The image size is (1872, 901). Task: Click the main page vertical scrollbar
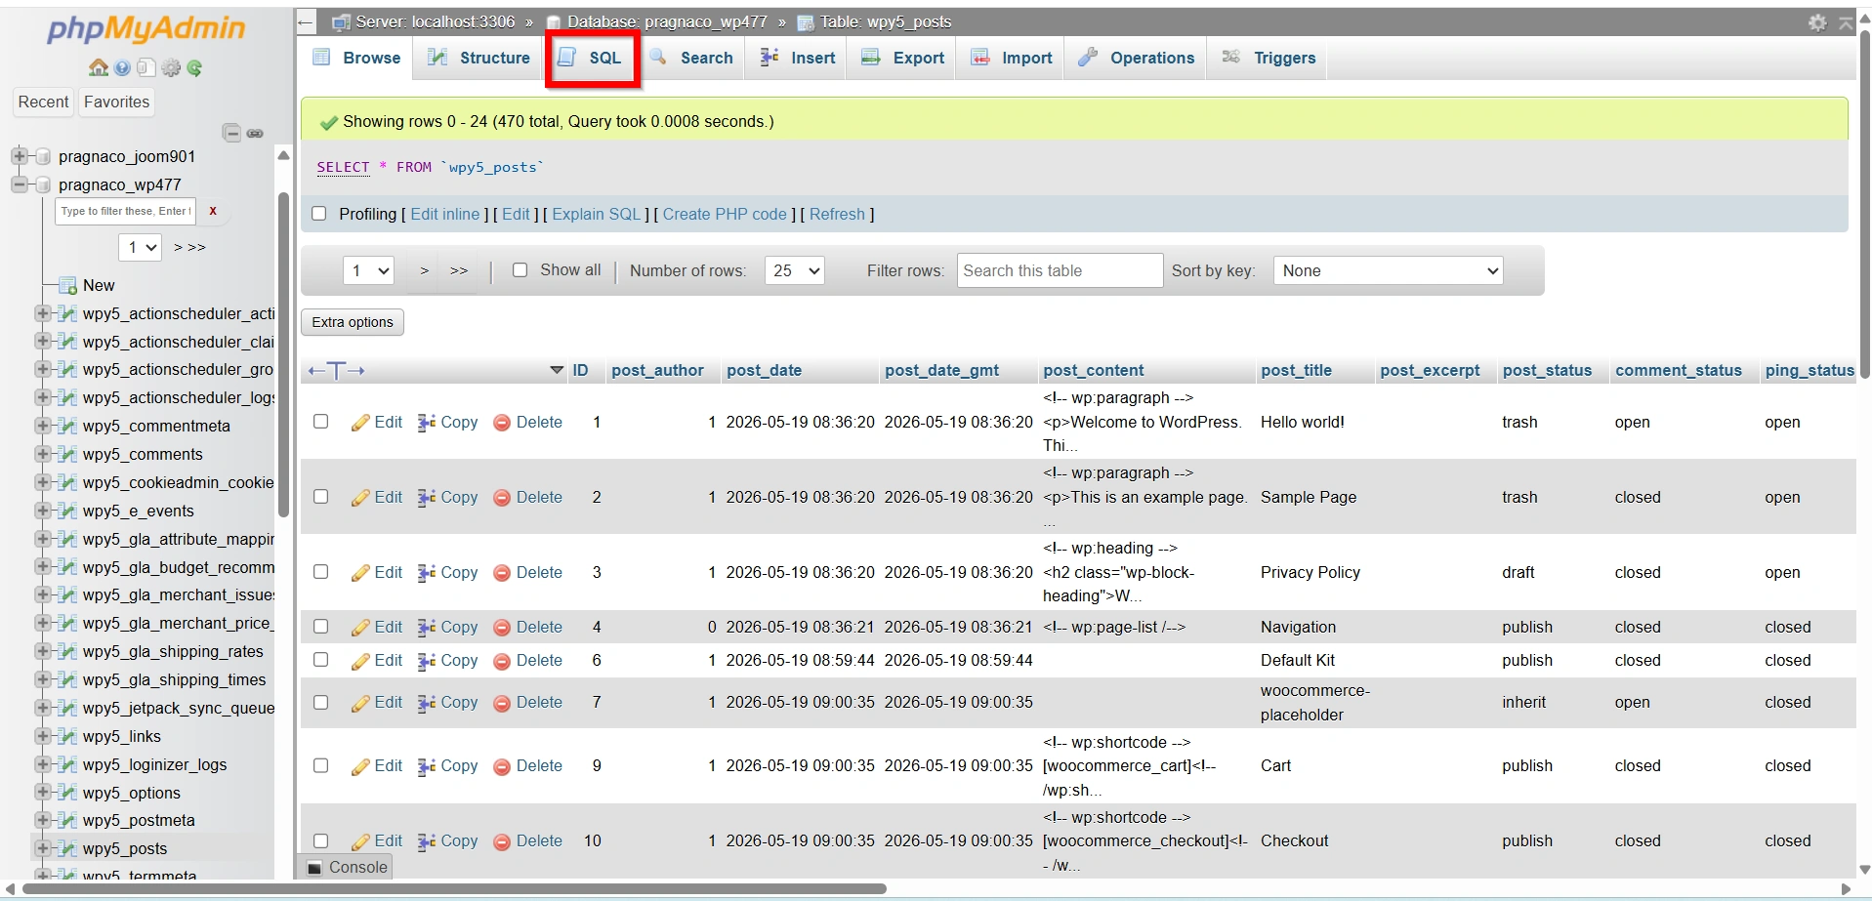pos(1864,205)
